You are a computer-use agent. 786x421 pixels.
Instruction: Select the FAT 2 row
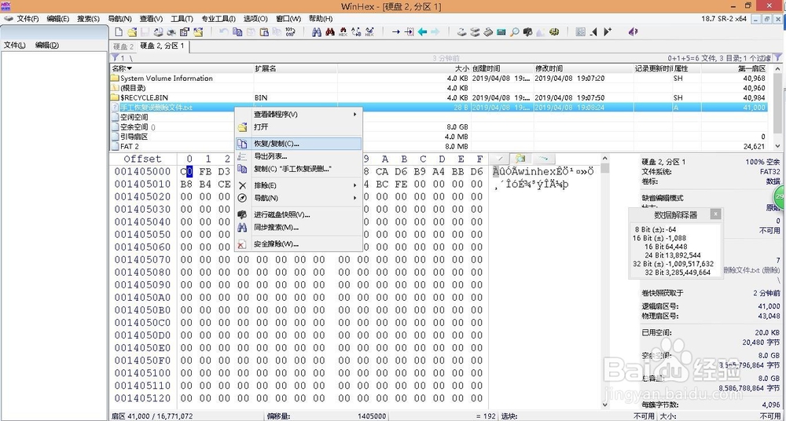tap(439, 146)
